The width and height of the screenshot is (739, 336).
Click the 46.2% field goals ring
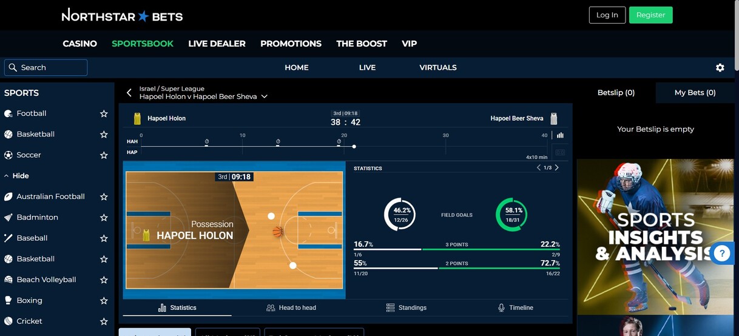pos(400,214)
